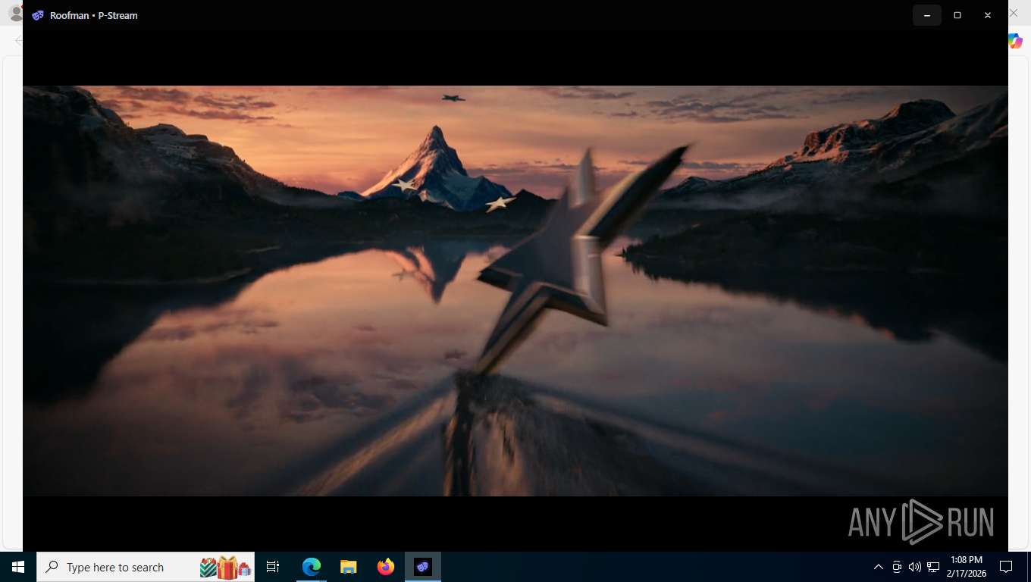Click the gift search highlights icon
Viewport: 1031px width, 582px height.
pyautogui.click(x=225, y=567)
